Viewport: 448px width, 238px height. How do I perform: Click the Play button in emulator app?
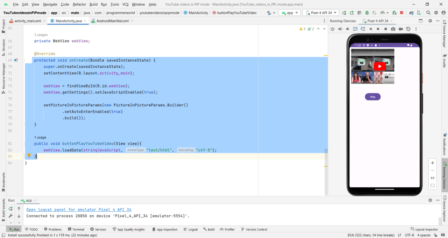tap(373, 97)
